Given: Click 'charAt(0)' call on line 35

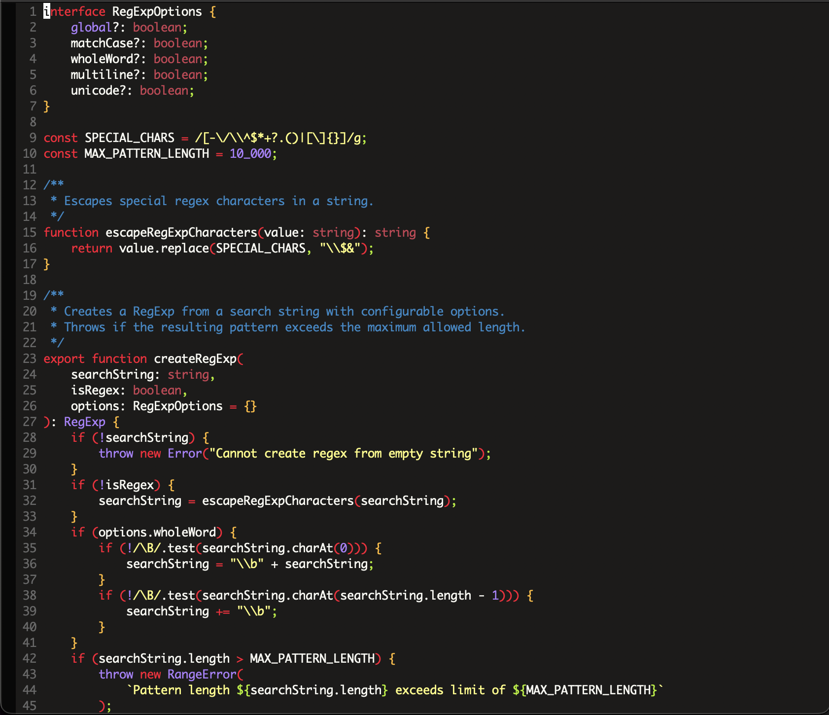Looking at the screenshot, I should (x=323, y=548).
